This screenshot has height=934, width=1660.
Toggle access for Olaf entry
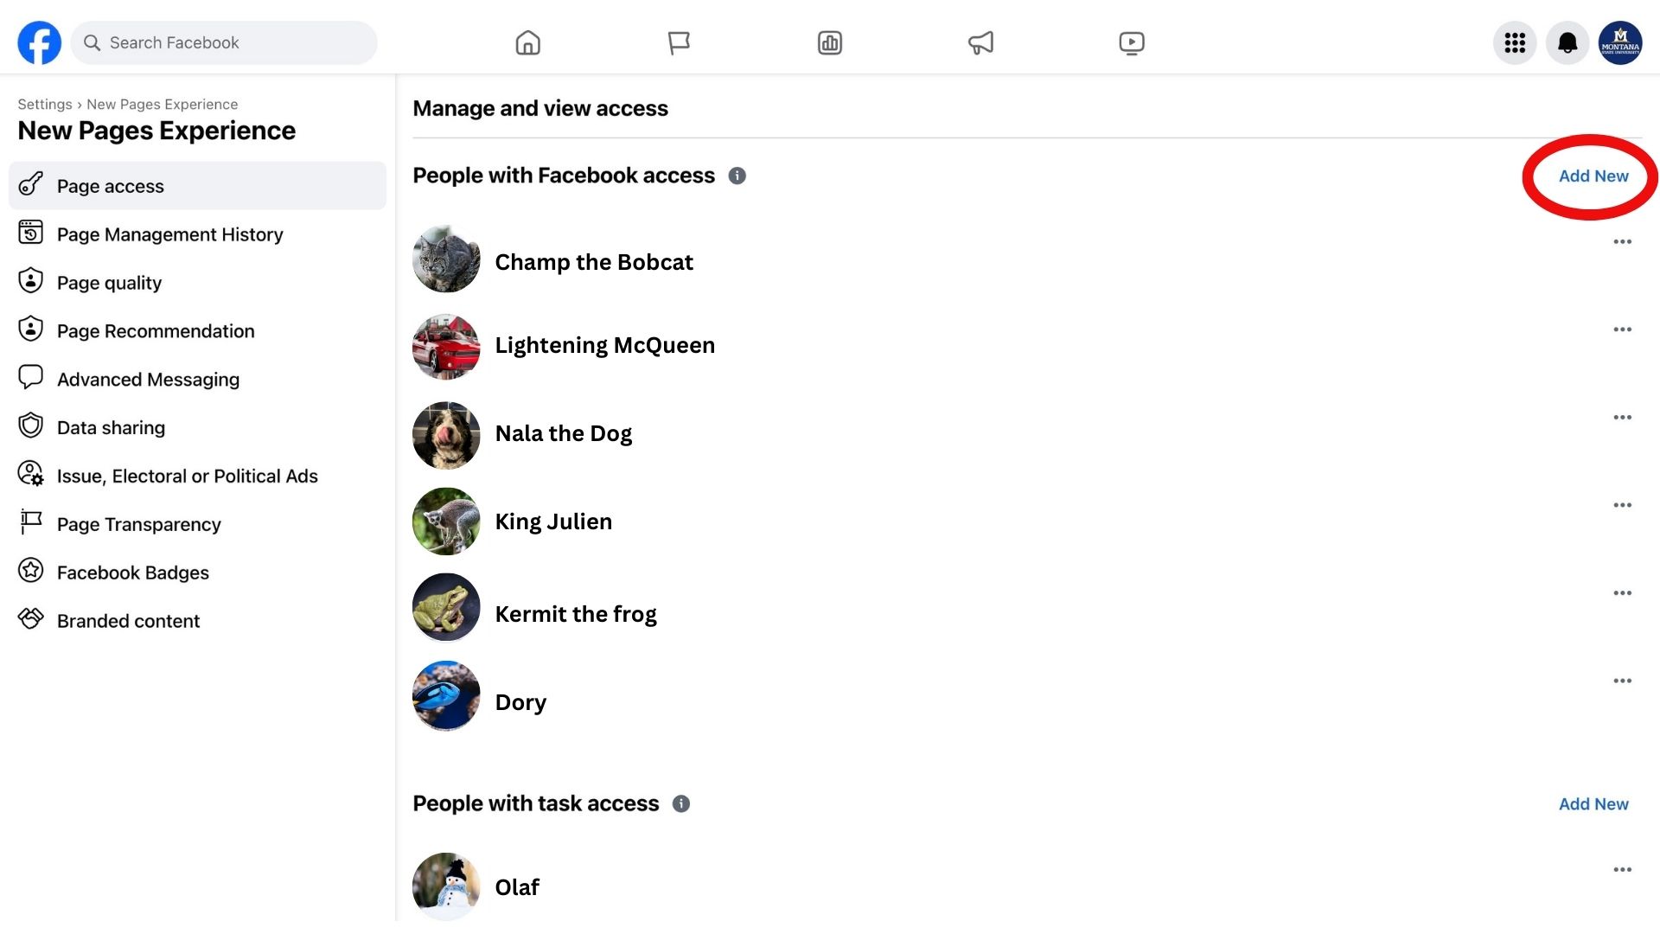[x=1622, y=869]
